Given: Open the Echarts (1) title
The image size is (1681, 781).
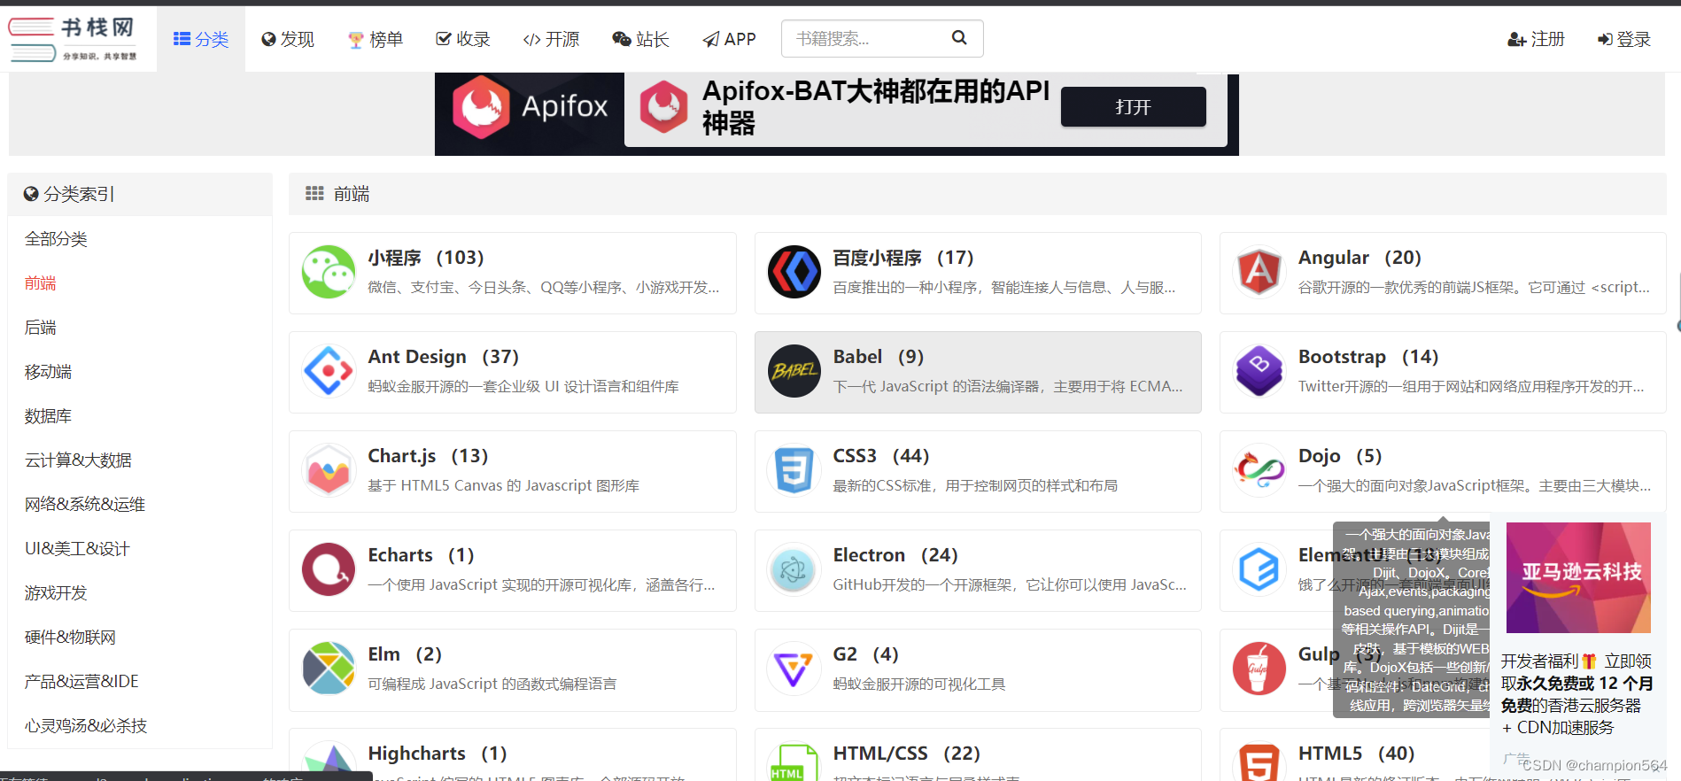Looking at the screenshot, I should pyautogui.click(x=421, y=555).
